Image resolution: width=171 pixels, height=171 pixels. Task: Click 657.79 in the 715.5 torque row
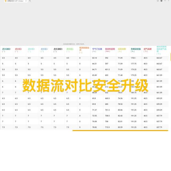pos(159,127)
